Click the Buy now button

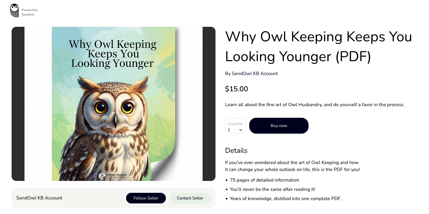(x=279, y=126)
